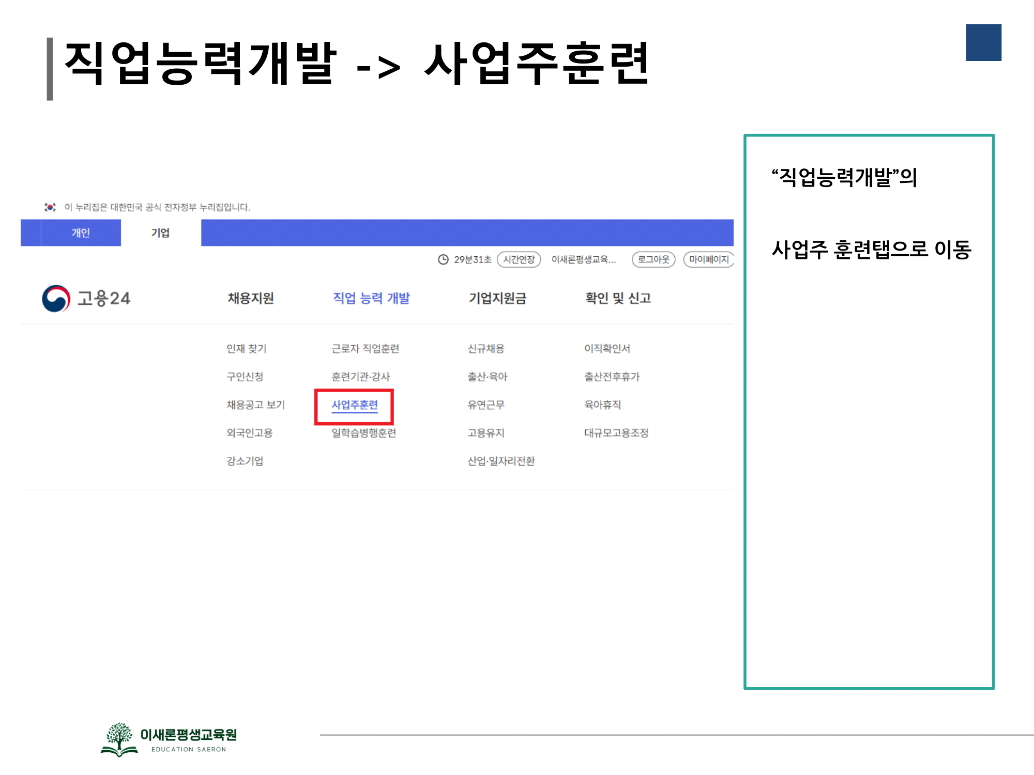The image size is (1034, 775).
Task: Switch to the 기업 tab
Action: click(160, 233)
